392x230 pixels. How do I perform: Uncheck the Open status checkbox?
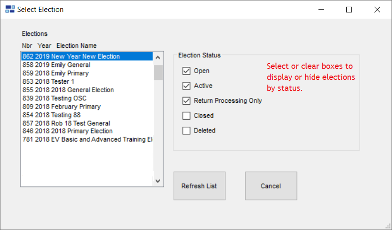tap(186, 71)
